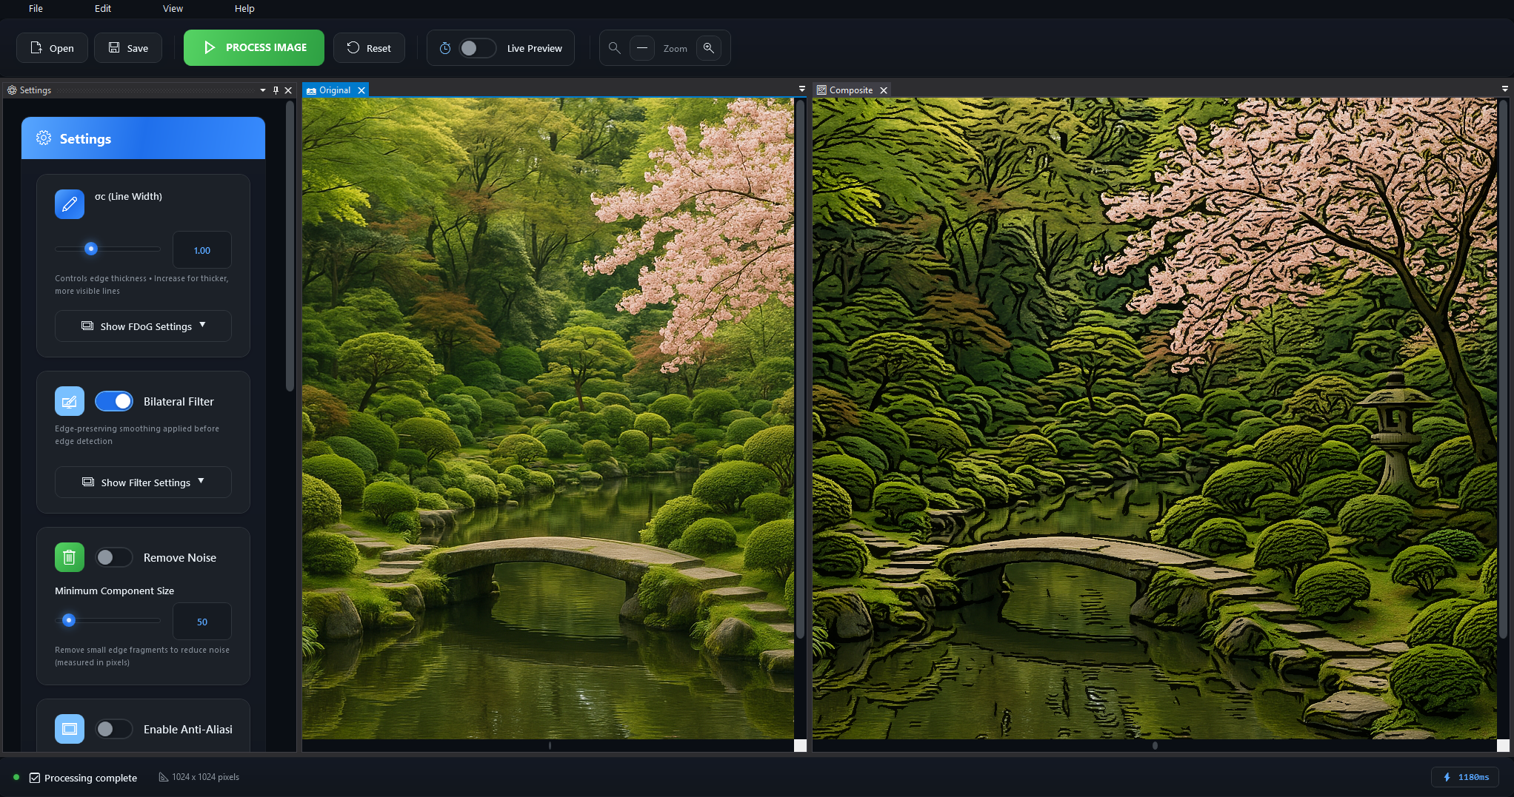Image resolution: width=1514 pixels, height=797 pixels.
Task: Disable the Bilateral Filter toggle
Action: [x=114, y=401]
